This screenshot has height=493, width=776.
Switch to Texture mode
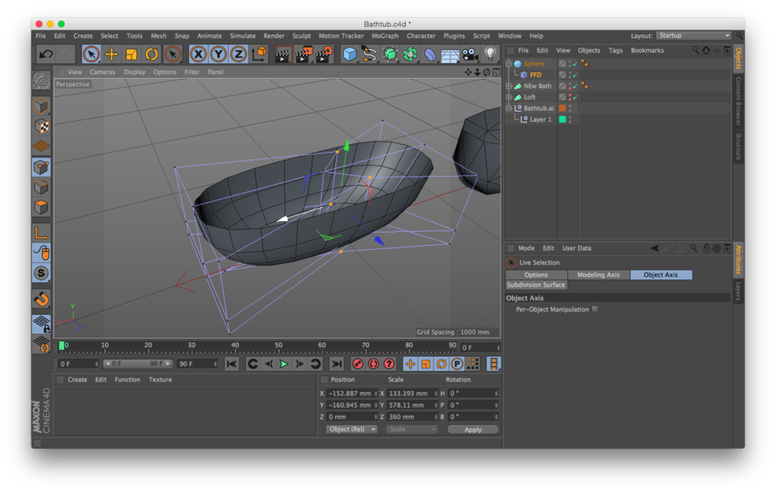(42, 126)
